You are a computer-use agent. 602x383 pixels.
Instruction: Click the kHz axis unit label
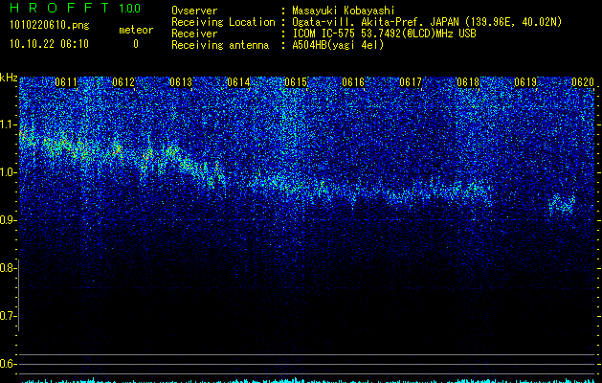9,78
